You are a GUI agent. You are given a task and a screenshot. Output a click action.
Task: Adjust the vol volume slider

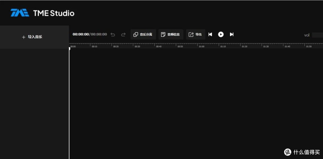tap(317, 35)
